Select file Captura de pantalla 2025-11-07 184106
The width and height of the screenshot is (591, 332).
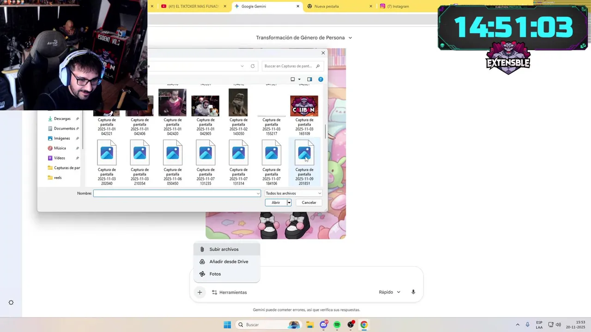pos(271,162)
